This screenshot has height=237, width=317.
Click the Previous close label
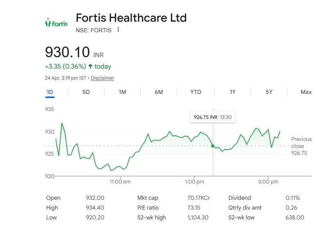pyautogui.click(x=301, y=143)
